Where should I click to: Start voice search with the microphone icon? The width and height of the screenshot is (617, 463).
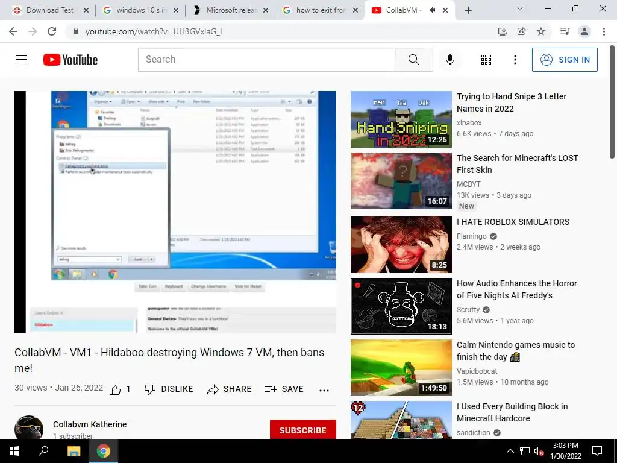click(x=450, y=60)
